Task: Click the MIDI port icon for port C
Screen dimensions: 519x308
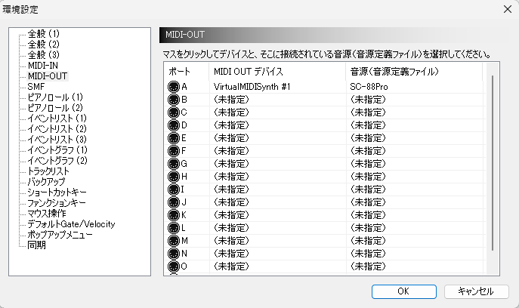Action: click(x=174, y=112)
